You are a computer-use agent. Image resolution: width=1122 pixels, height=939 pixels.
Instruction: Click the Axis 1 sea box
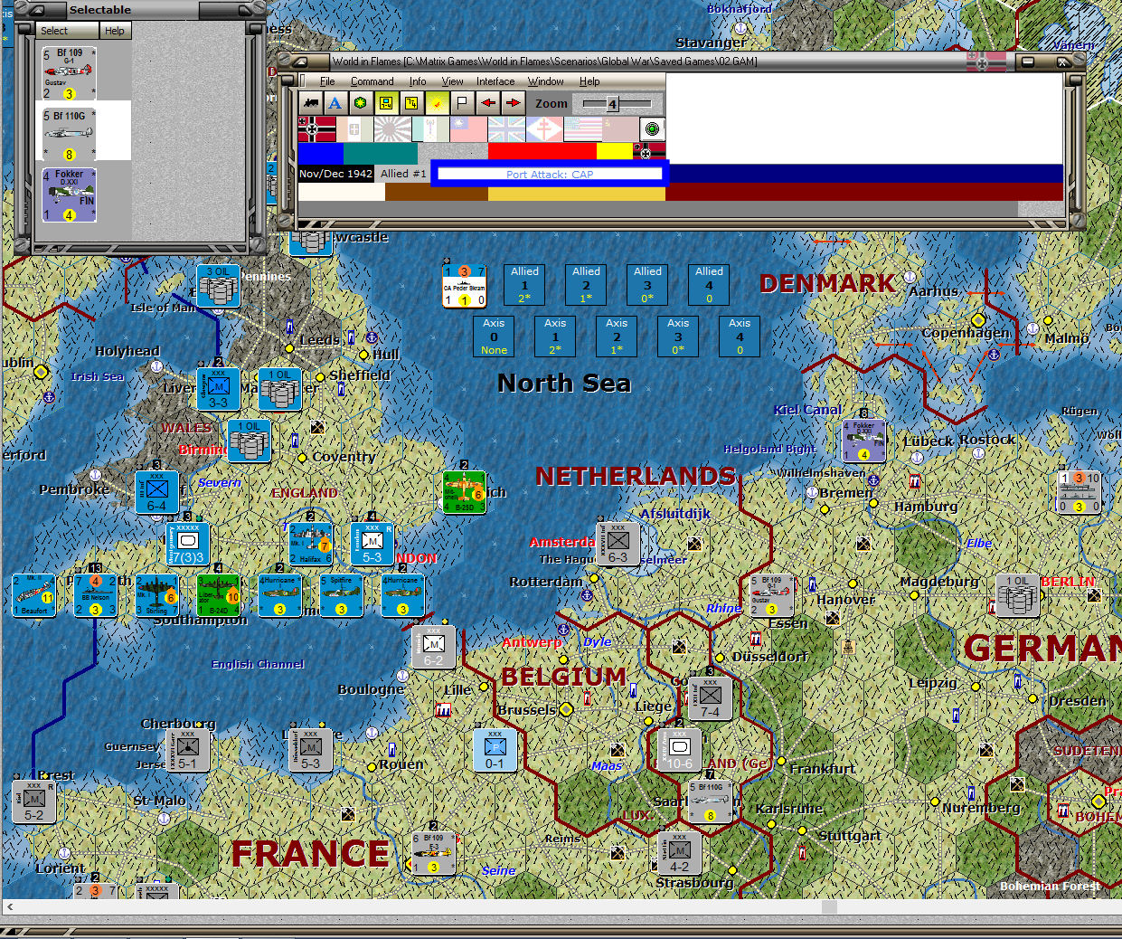(555, 336)
